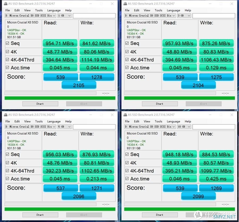Open the Edit menu in the 3 GB window
Viewport: 239px width, 222px height.
[x=136, y=10]
